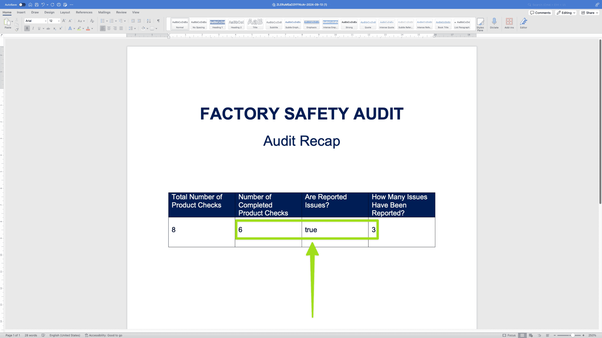The width and height of the screenshot is (602, 338).
Task: Show paragraph marks with pilcrow icon
Action: pyautogui.click(x=158, y=21)
